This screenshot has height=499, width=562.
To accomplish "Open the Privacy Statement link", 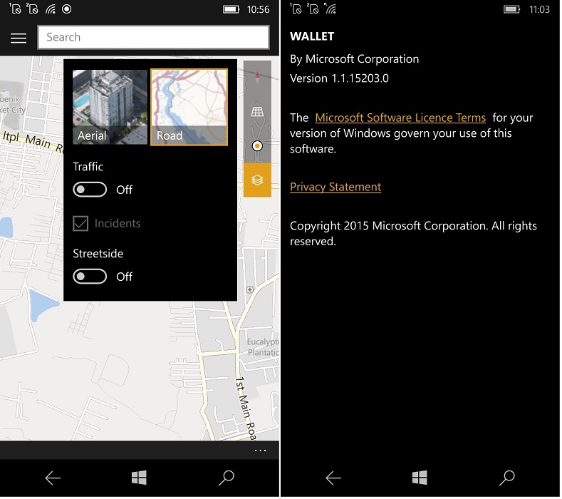I will (x=335, y=187).
